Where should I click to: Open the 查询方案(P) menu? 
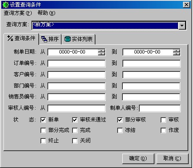pyautogui.click(x=17, y=13)
